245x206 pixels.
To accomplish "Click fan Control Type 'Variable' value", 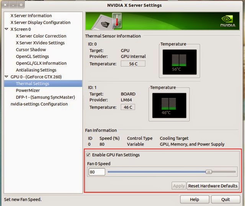I will [x=136, y=144].
